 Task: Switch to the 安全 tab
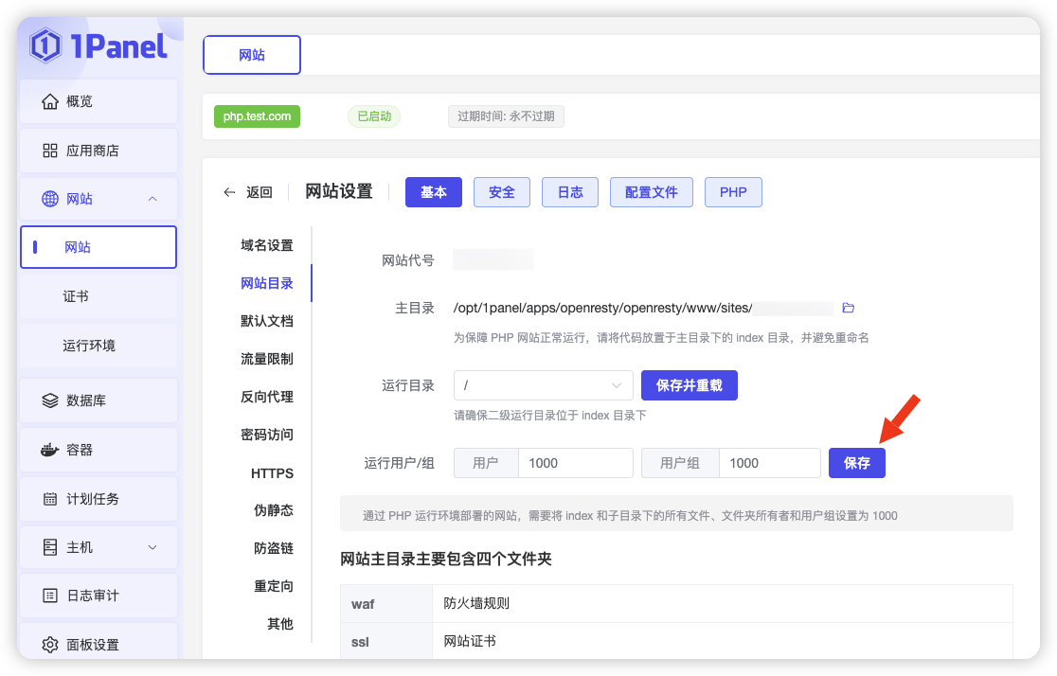click(x=502, y=192)
